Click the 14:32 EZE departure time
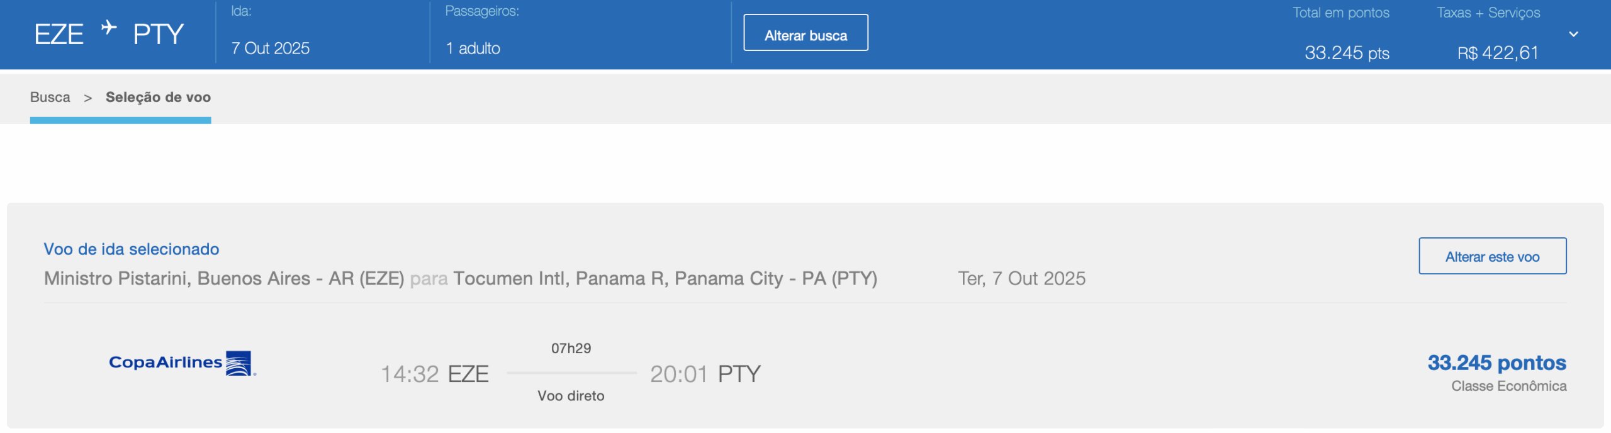Image resolution: width=1611 pixels, height=433 pixels. [435, 374]
